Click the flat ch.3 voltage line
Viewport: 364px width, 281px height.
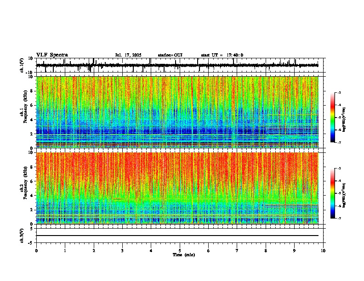[x=177, y=236]
